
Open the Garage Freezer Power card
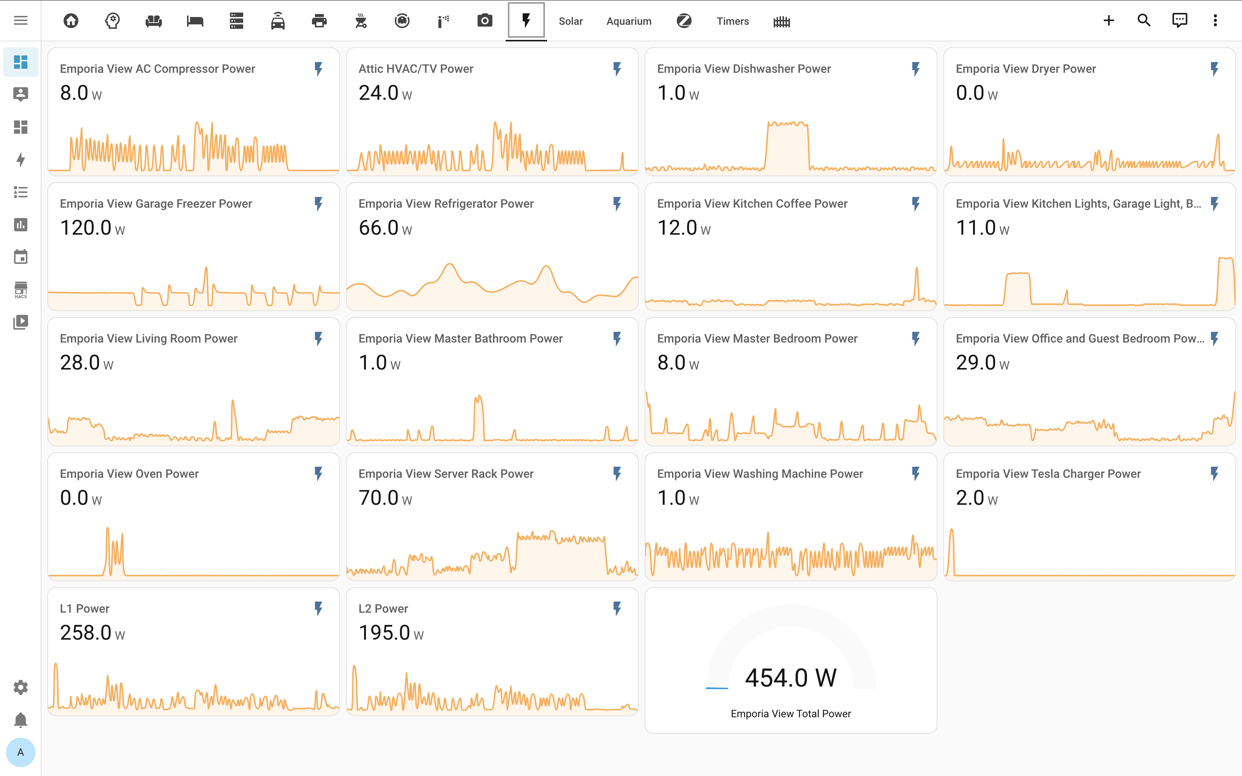pyautogui.click(x=193, y=247)
